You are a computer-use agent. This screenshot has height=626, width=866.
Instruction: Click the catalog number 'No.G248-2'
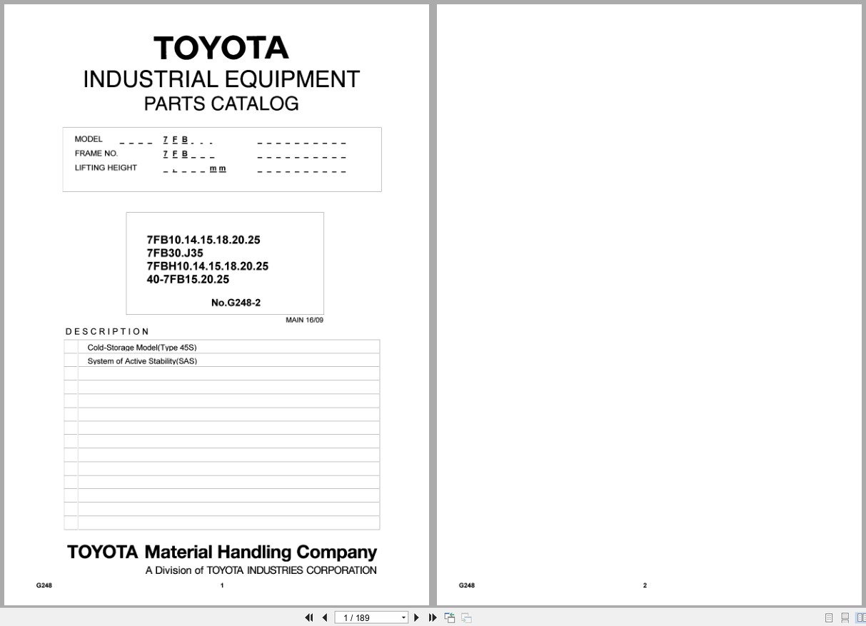click(x=236, y=303)
